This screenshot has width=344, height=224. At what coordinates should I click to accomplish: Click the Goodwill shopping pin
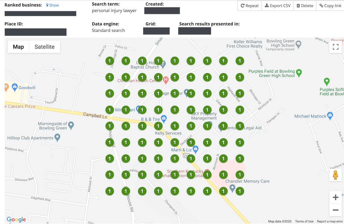point(15,87)
